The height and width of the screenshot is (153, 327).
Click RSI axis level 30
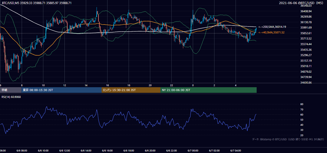coord(302,130)
